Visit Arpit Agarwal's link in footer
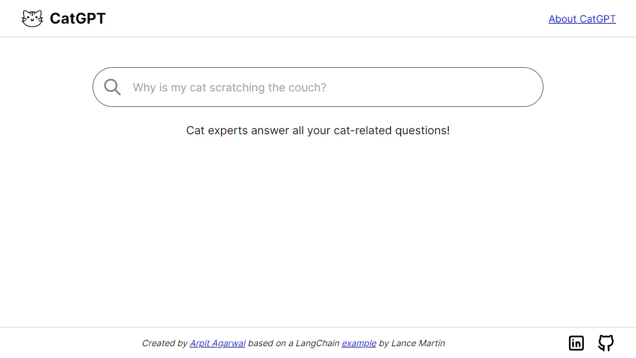Image resolution: width=636 pixels, height=358 pixels. point(217,343)
